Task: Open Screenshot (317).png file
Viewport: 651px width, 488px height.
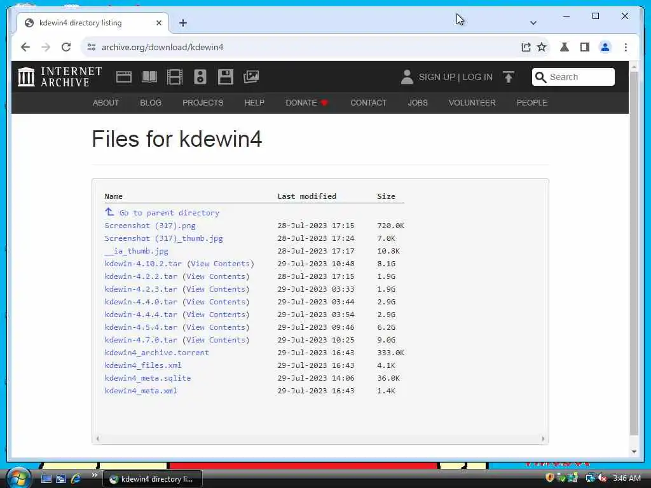Action: click(x=150, y=226)
